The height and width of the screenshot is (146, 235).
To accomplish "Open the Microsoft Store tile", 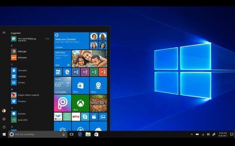I will 80,85.
